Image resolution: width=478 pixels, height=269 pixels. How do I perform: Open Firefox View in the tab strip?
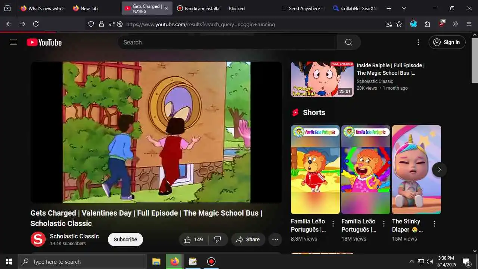(7, 8)
